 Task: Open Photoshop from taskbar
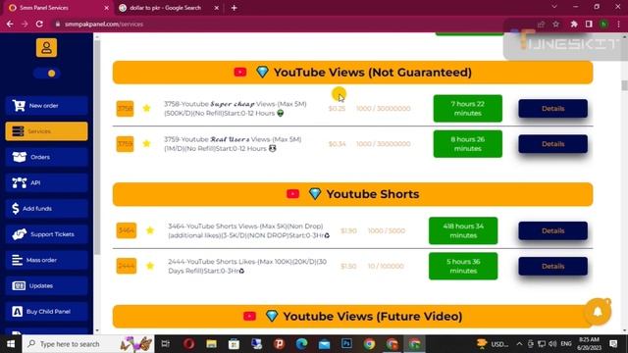pos(346,344)
